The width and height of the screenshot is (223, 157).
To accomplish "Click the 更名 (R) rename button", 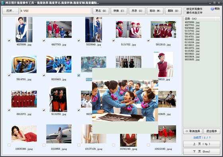I will [x=101, y=11].
